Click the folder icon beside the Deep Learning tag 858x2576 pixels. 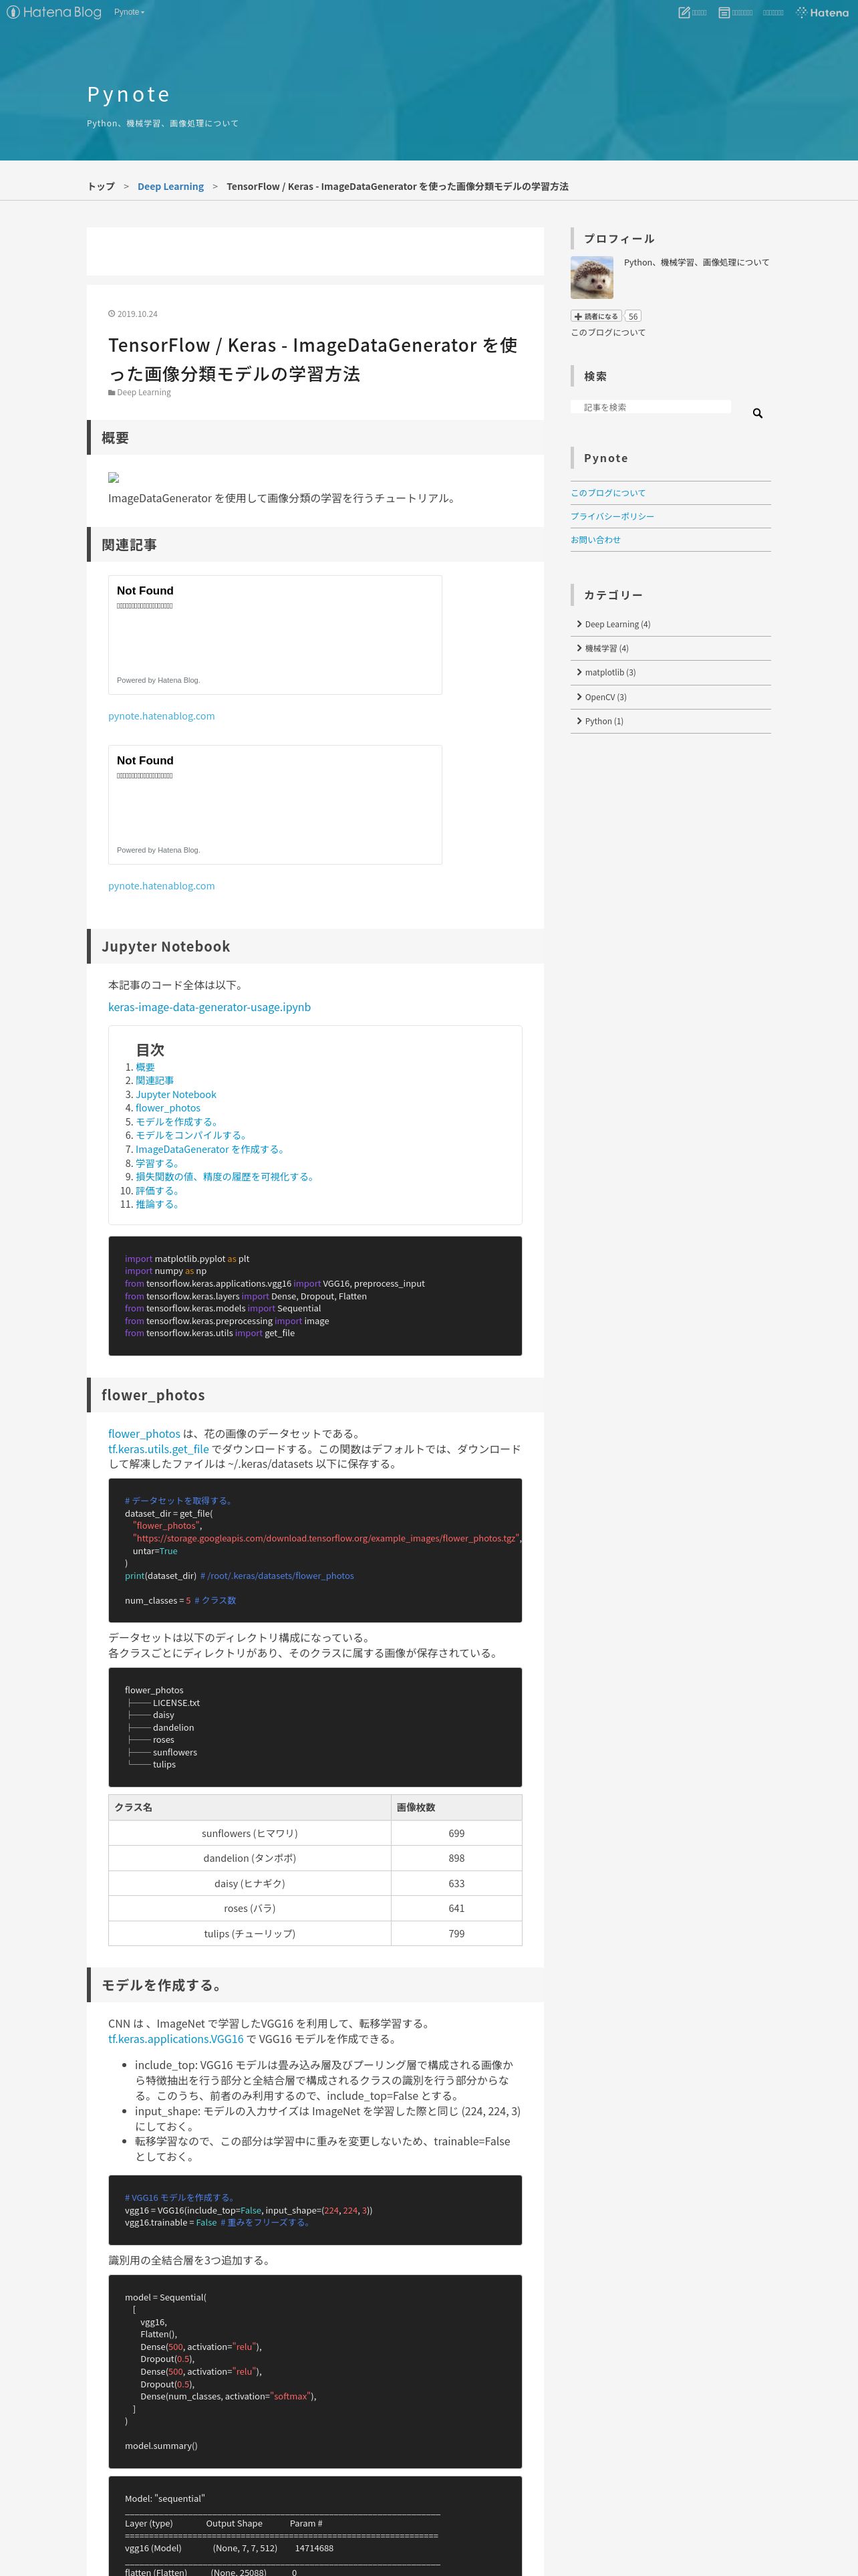(x=112, y=392)
